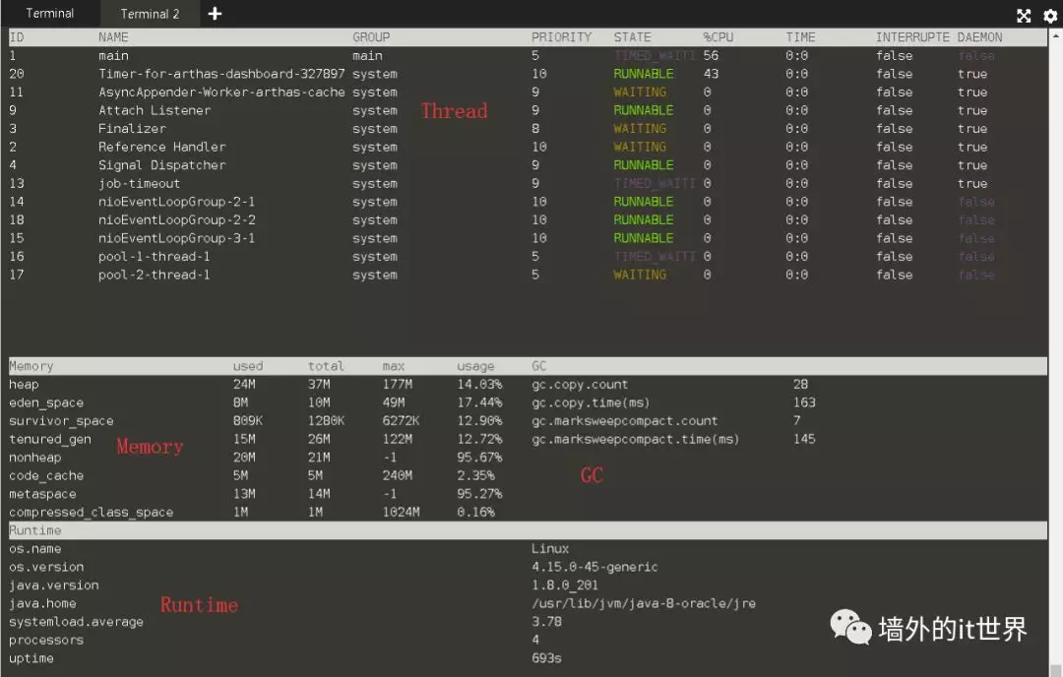Click the java.version value 1.8.0_201
Image resolution: width=1063 pixels, height=677 pixels.
coord(565,585)
